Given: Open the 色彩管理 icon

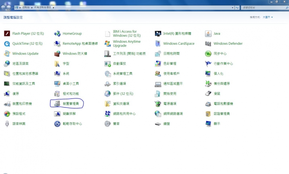Looking at the screenshot, I should coord(158,64).
